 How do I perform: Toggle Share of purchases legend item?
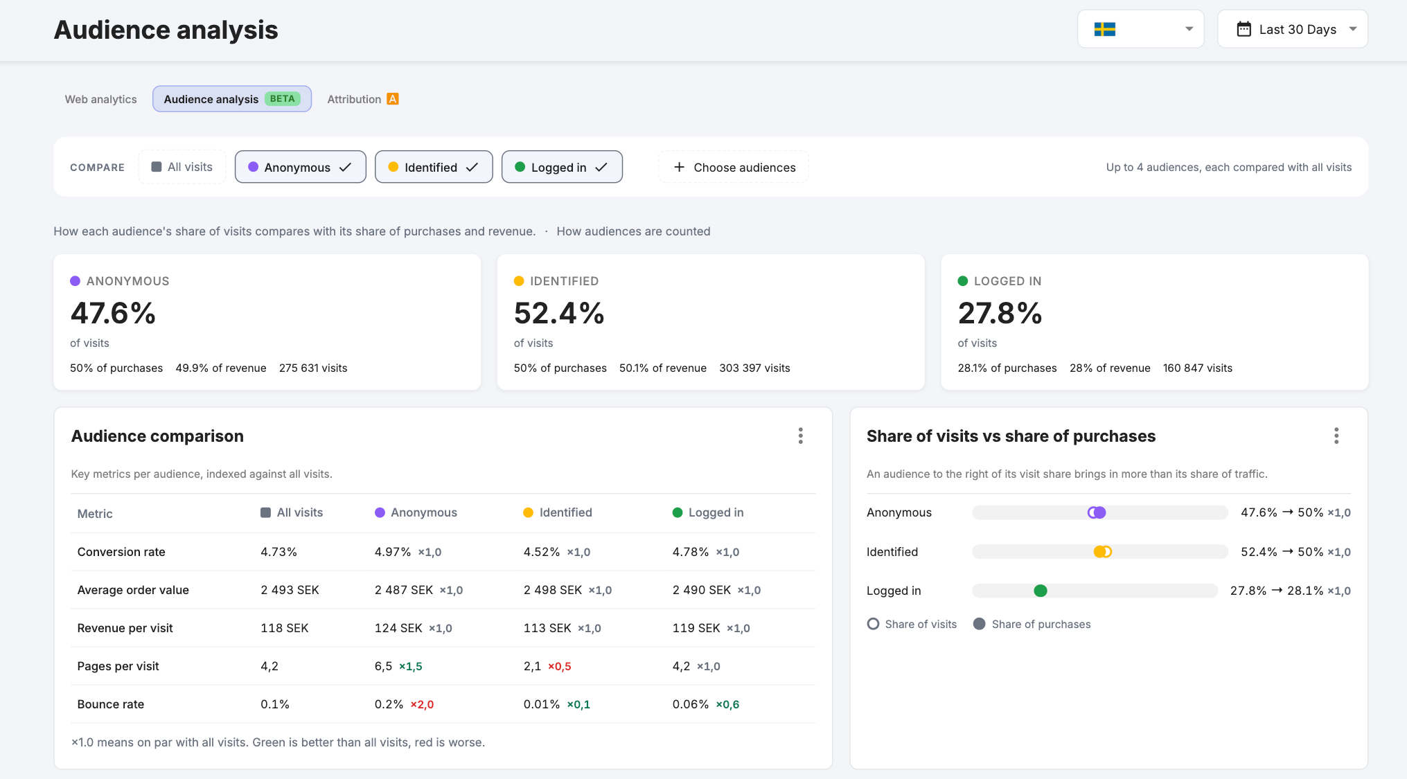tap(1032, 624)
